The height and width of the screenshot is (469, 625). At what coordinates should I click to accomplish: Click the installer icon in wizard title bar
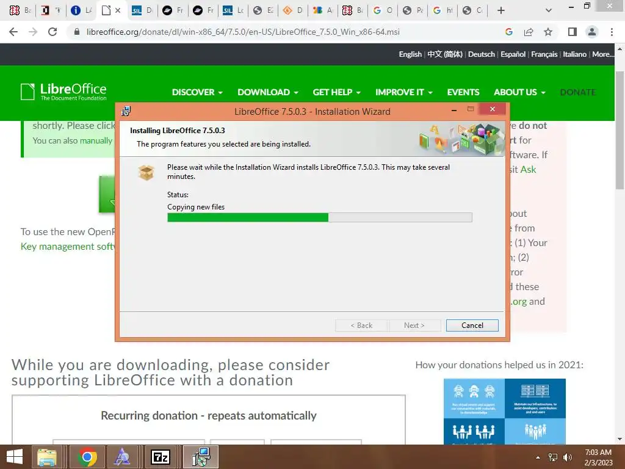pos(126,111)
